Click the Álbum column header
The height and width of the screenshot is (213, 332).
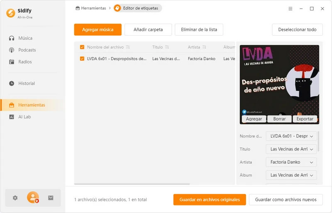point(229,47)
